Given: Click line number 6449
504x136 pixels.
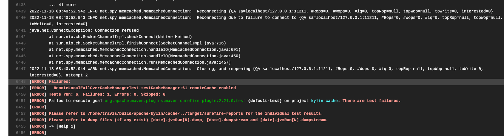Looking at the screenshot, I should click(21, 88).
